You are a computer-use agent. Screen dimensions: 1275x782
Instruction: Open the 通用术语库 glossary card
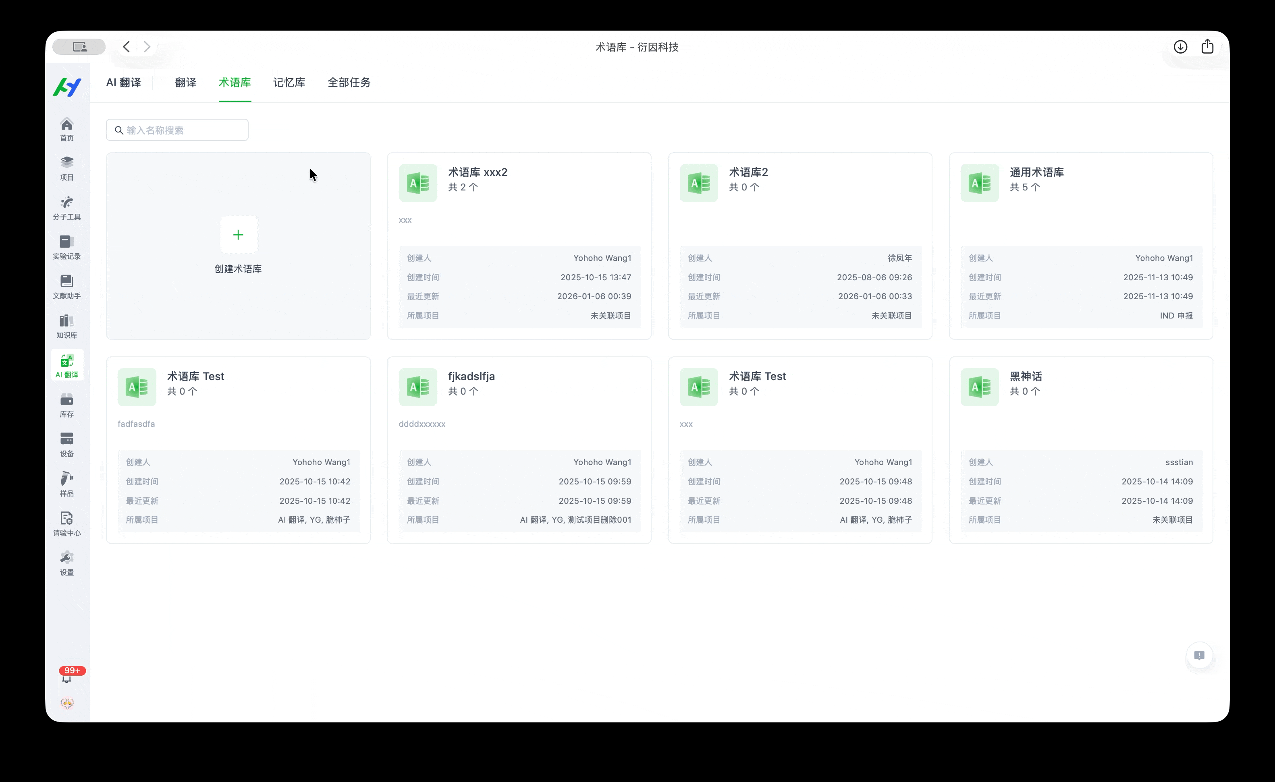(1036, 173)
